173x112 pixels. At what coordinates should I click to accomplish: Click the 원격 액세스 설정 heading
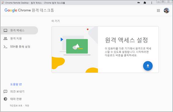pos(126,40)
